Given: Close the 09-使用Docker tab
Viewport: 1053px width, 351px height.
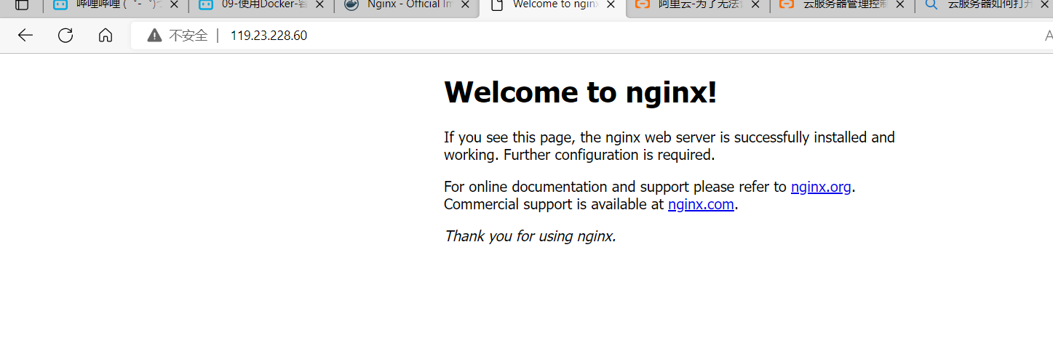Looking at the screenshot, I should coord(319,5).
